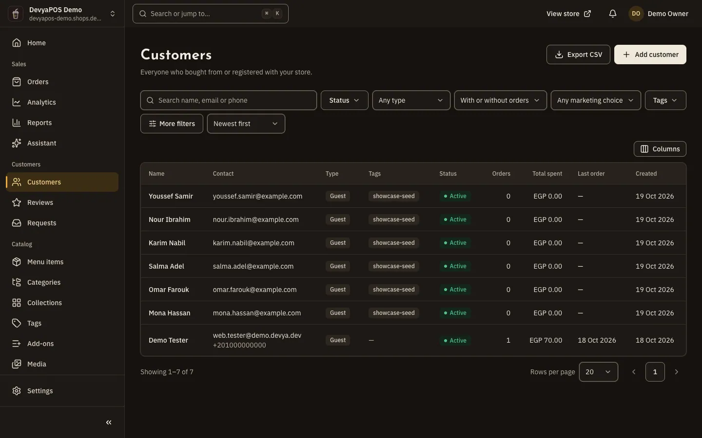Click email karim.nabil@example.com

(253, 243)
